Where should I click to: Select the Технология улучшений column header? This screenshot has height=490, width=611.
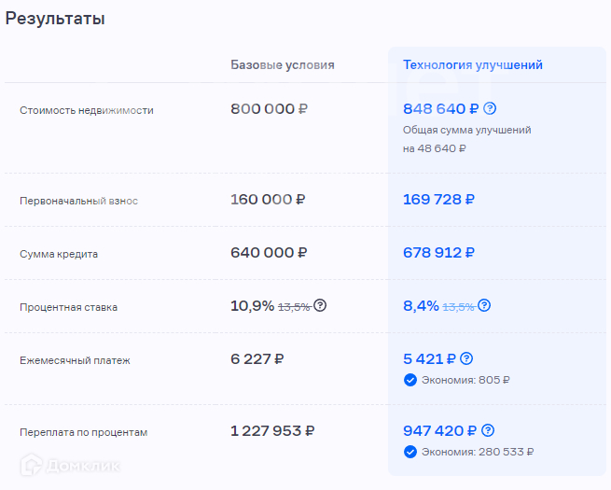[473, 64]
